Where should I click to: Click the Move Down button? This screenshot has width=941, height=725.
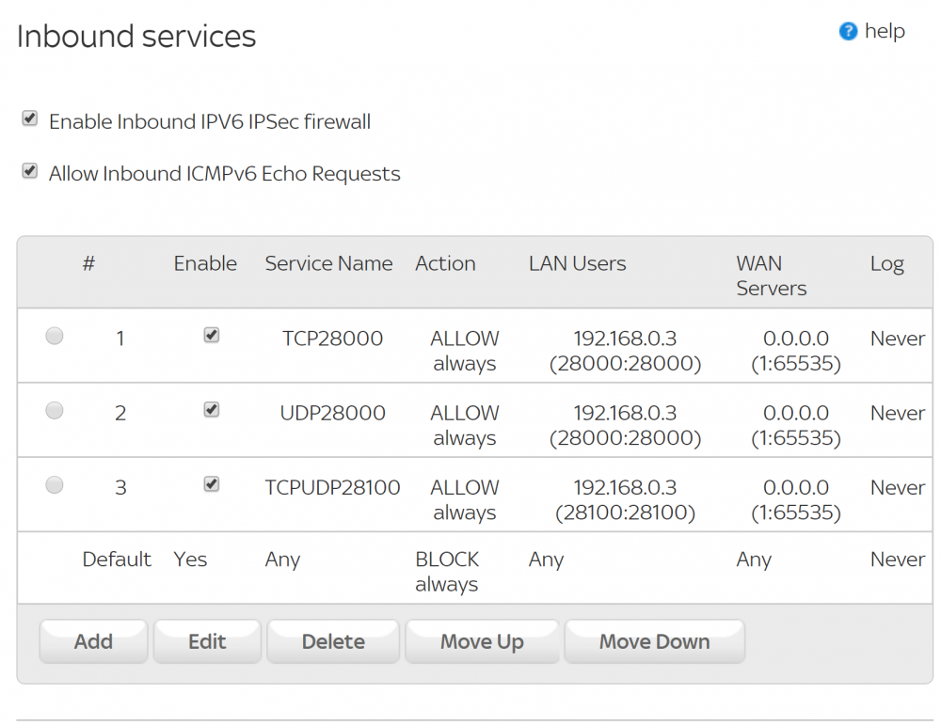click(654, 642)
